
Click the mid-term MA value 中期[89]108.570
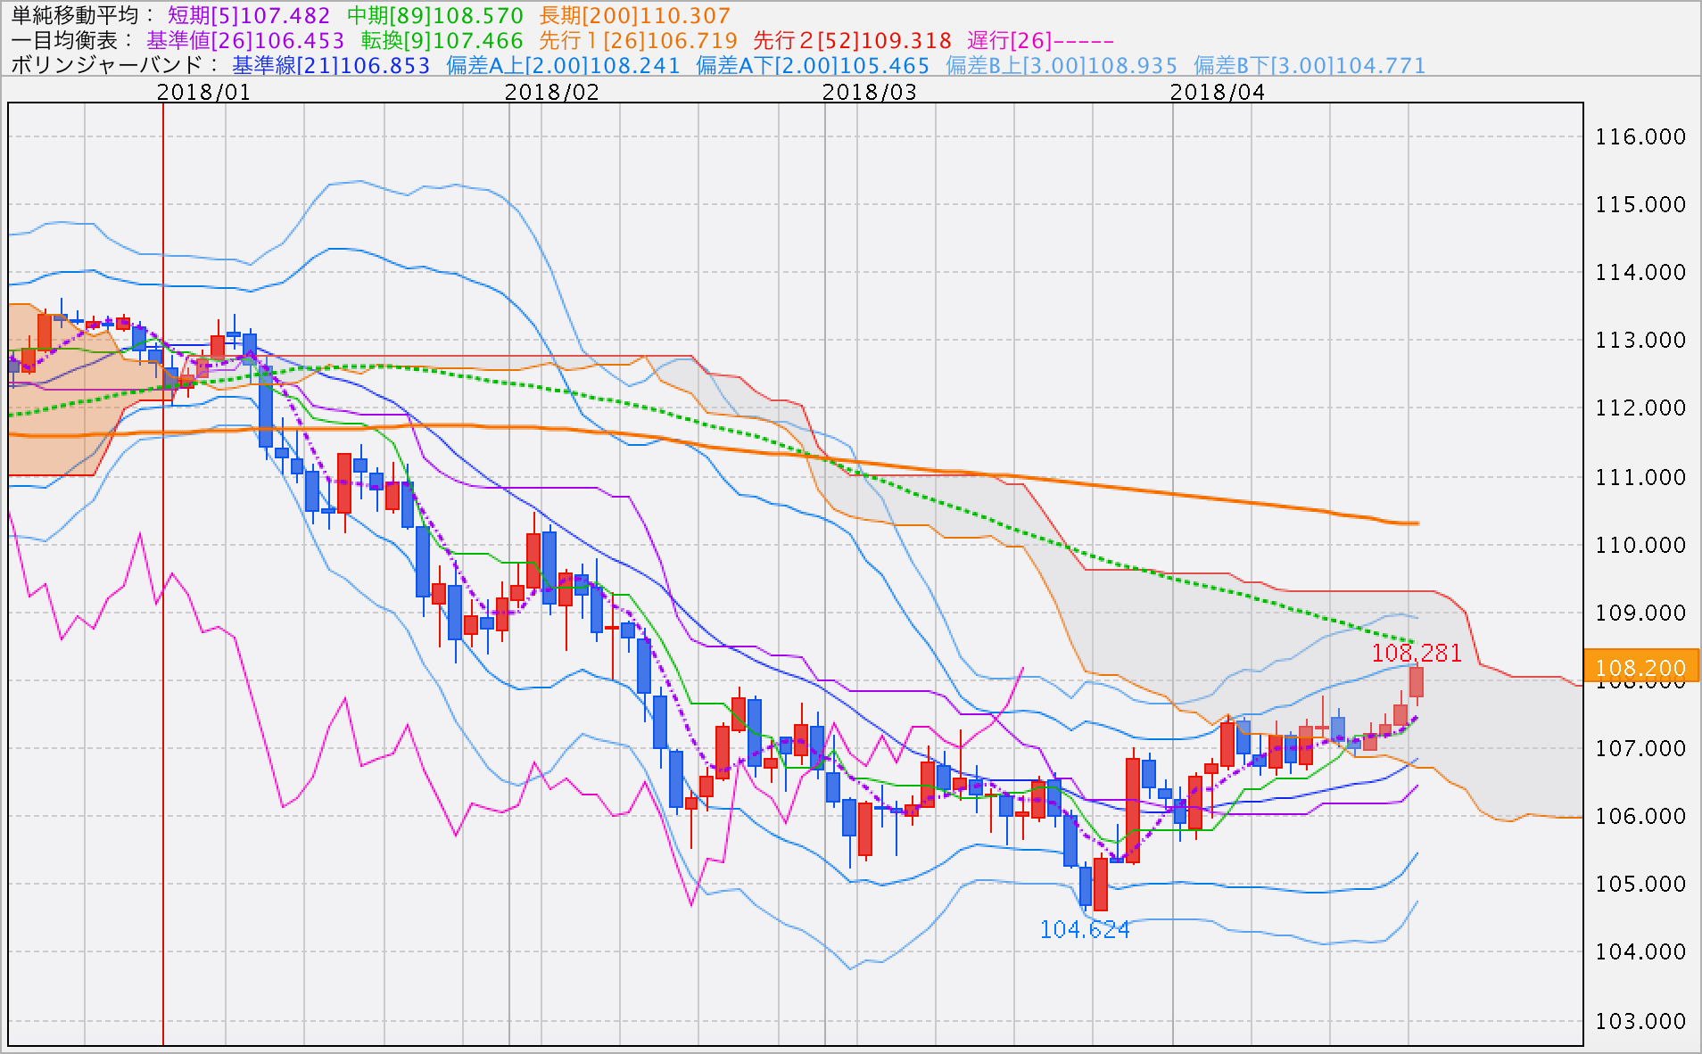click(435, 15)
